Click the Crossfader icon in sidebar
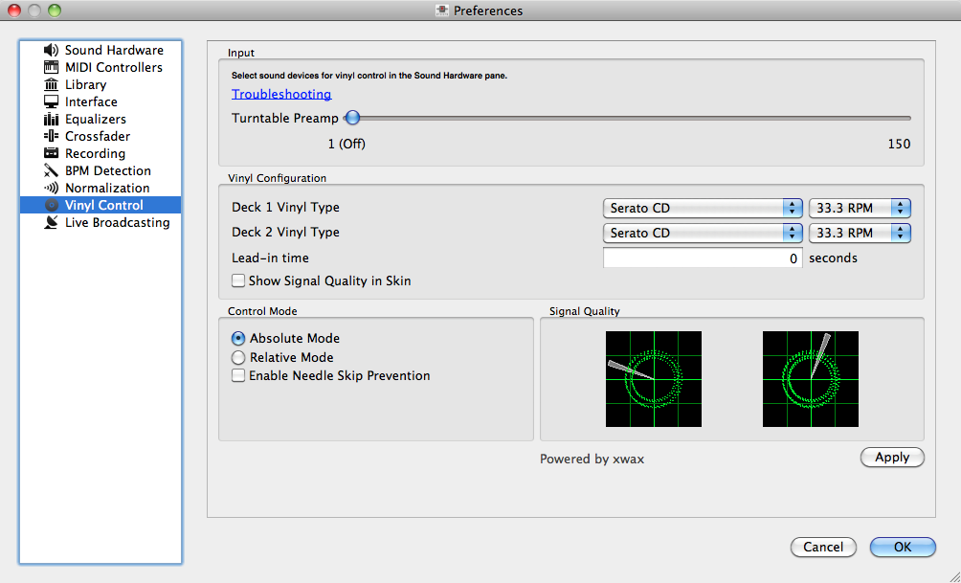This screenshot has width=961, height=583. pos(52,136)
